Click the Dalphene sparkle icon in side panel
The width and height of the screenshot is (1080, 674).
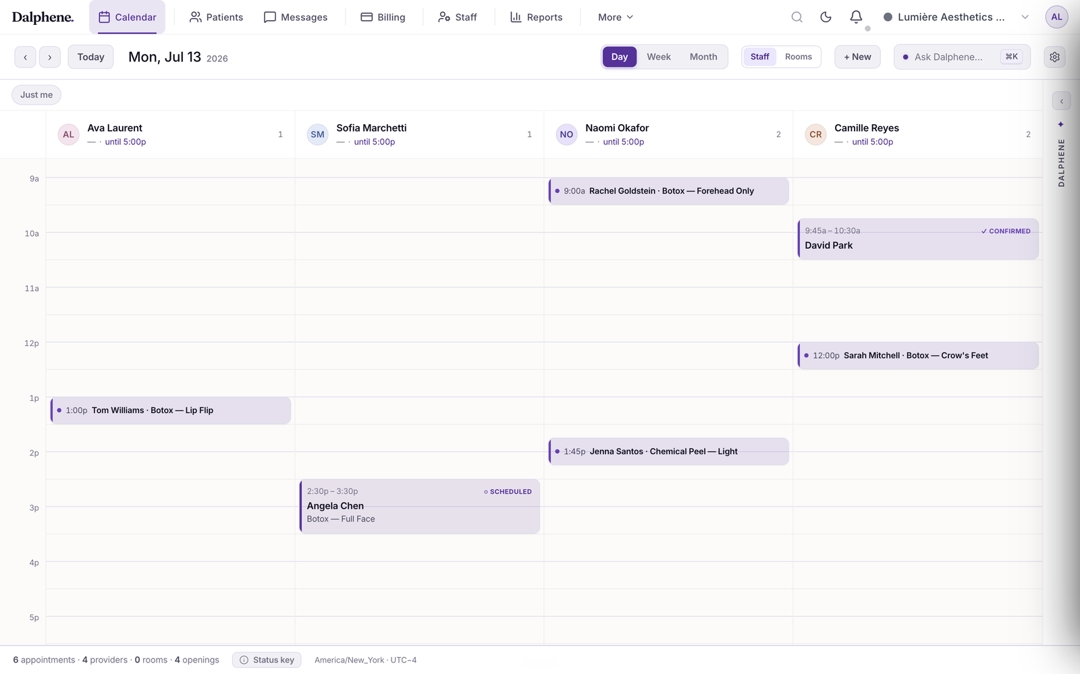click(1061, 124)
